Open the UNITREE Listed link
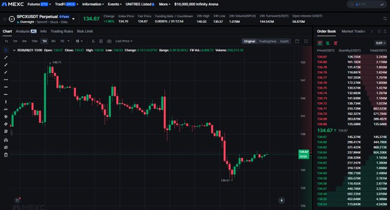 pos(140,4)
